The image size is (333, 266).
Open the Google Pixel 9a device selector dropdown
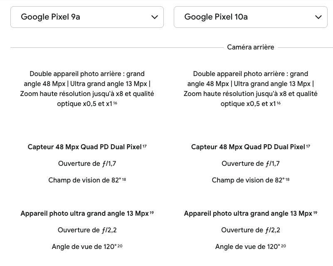click(87, 17)
